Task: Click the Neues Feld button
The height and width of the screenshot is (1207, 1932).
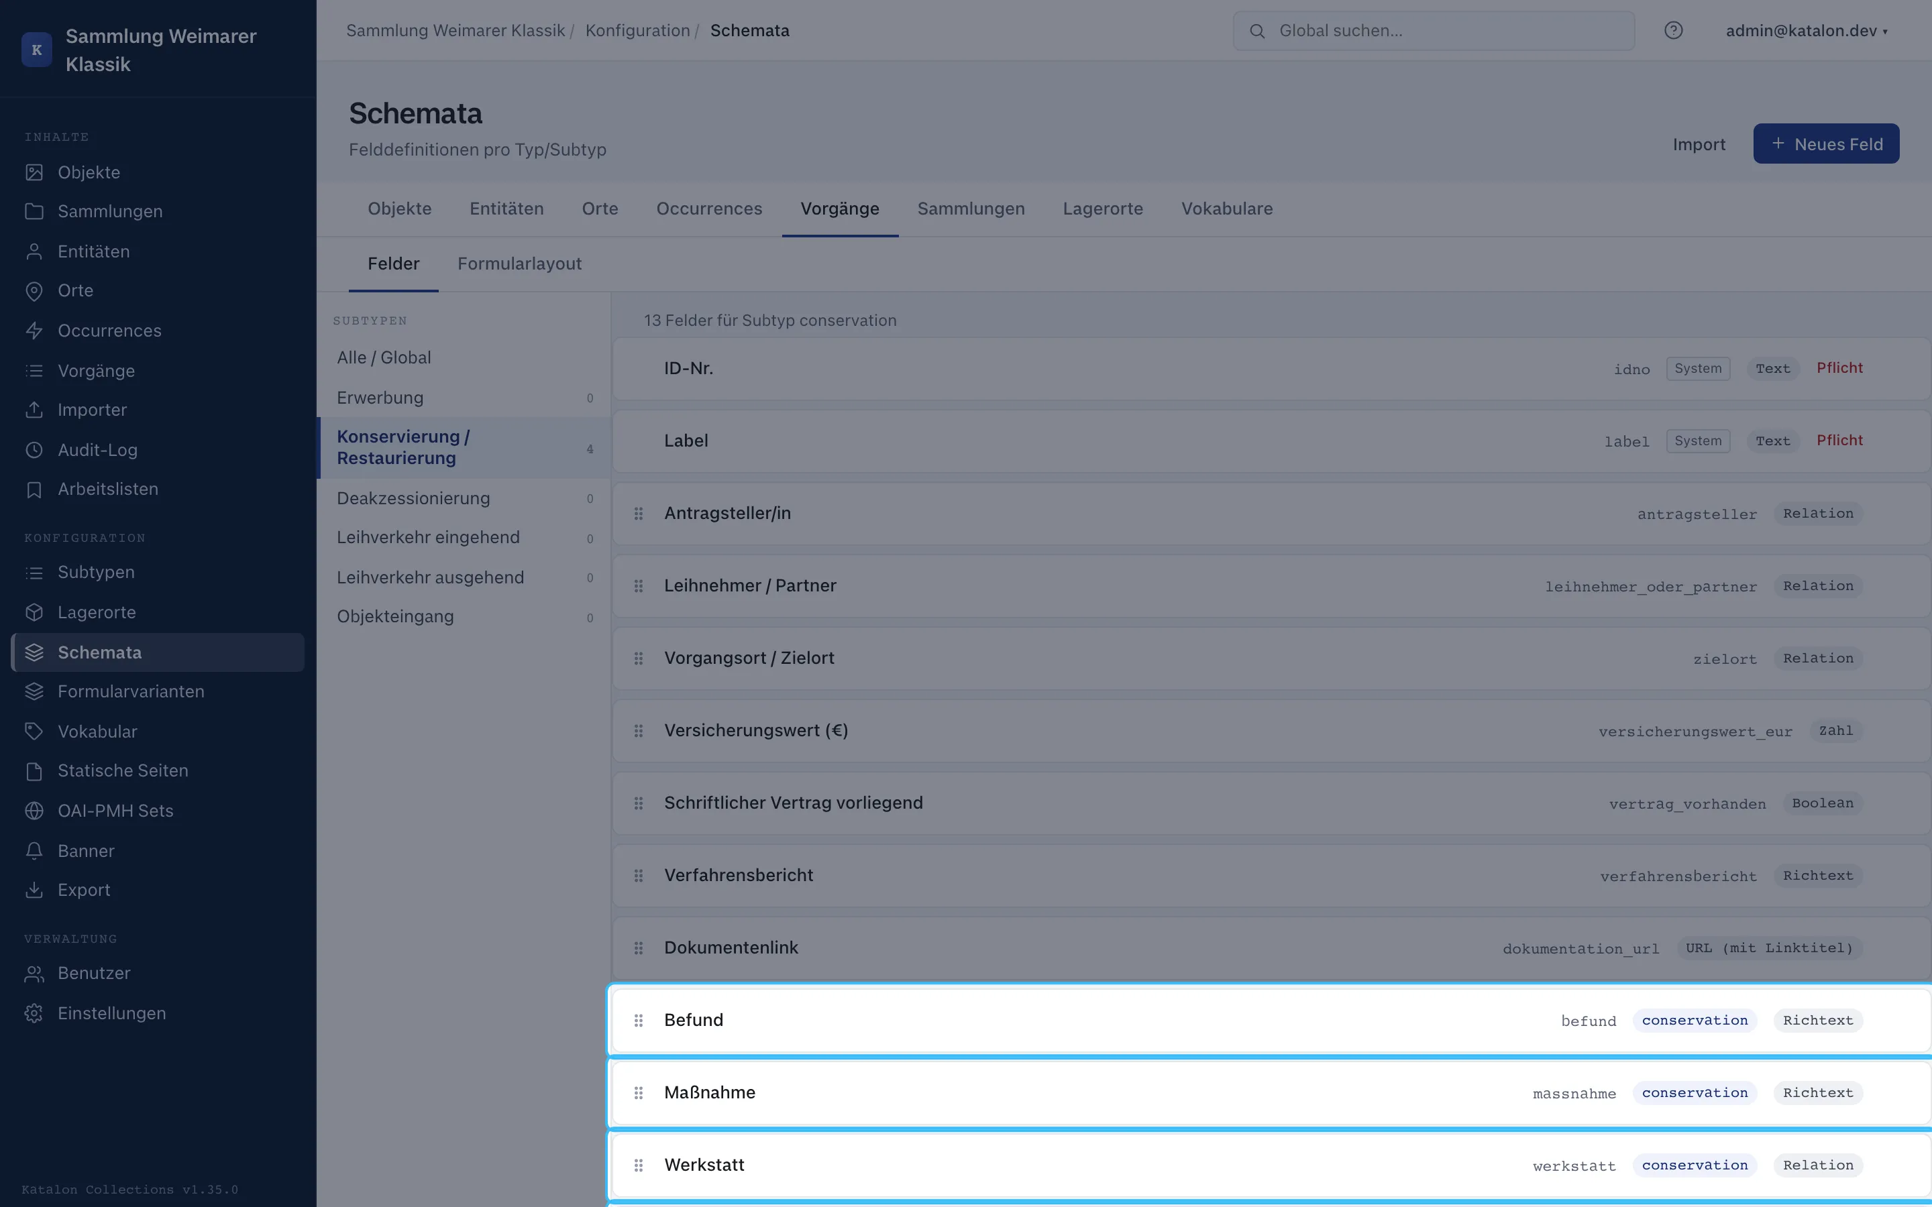Action: point(1826,143)
